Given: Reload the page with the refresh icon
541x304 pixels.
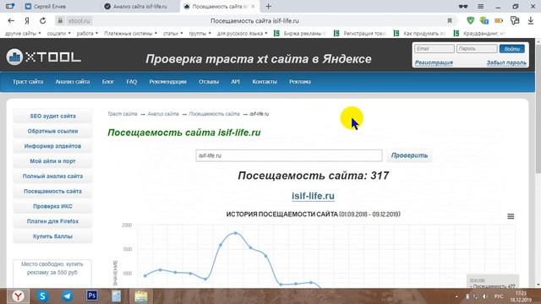Looking at the screenshot, I should pos(43,20).
